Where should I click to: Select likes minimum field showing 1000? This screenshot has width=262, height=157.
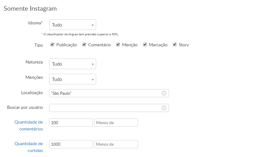click(x=71, y=144)
